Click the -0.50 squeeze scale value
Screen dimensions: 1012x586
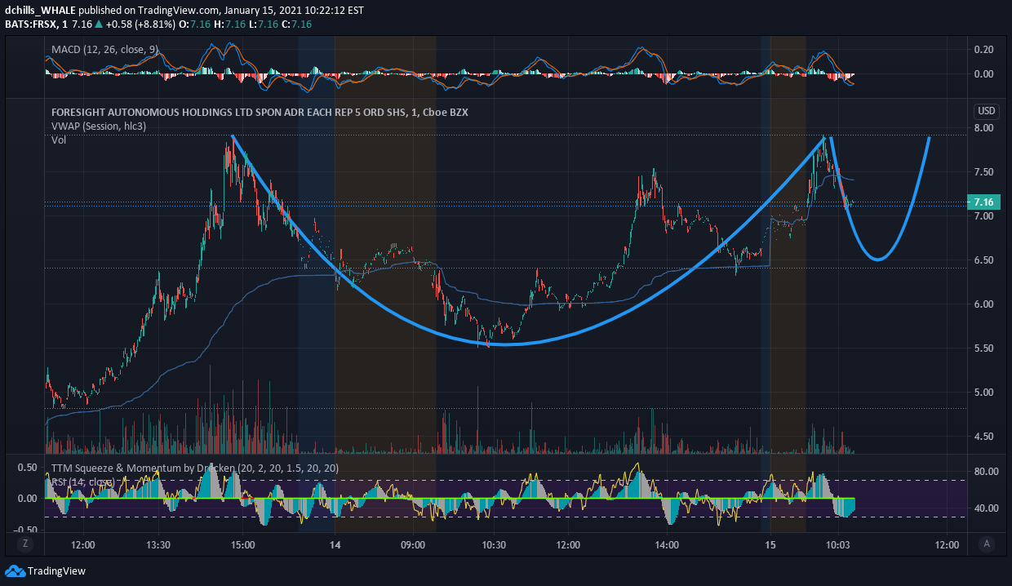pyautogui.click(x=25, y=529)
